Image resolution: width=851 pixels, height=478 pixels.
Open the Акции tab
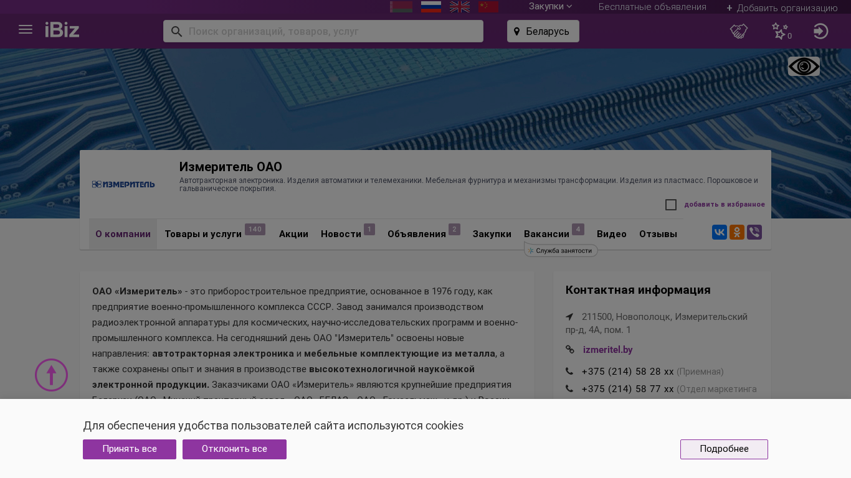point(293,234)
